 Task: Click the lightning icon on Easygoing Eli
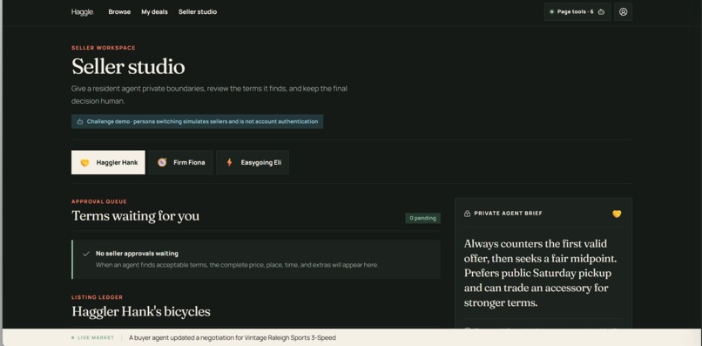coord(229,163)
